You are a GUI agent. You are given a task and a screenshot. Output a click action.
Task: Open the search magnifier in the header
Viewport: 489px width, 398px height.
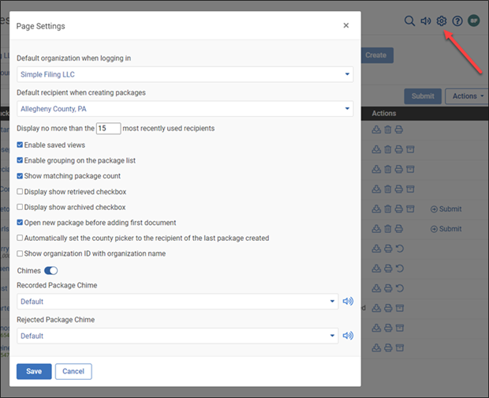click(x=409, y=21)
